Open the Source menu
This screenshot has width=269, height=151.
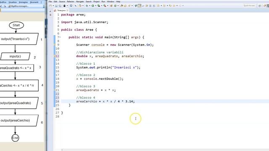62,2
